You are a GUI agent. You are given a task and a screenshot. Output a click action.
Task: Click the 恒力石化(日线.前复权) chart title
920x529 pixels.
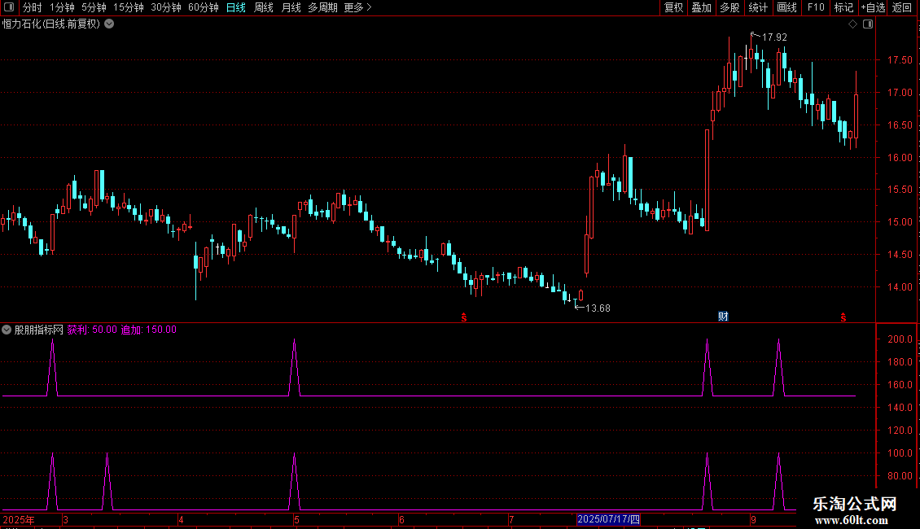[51, 24]
